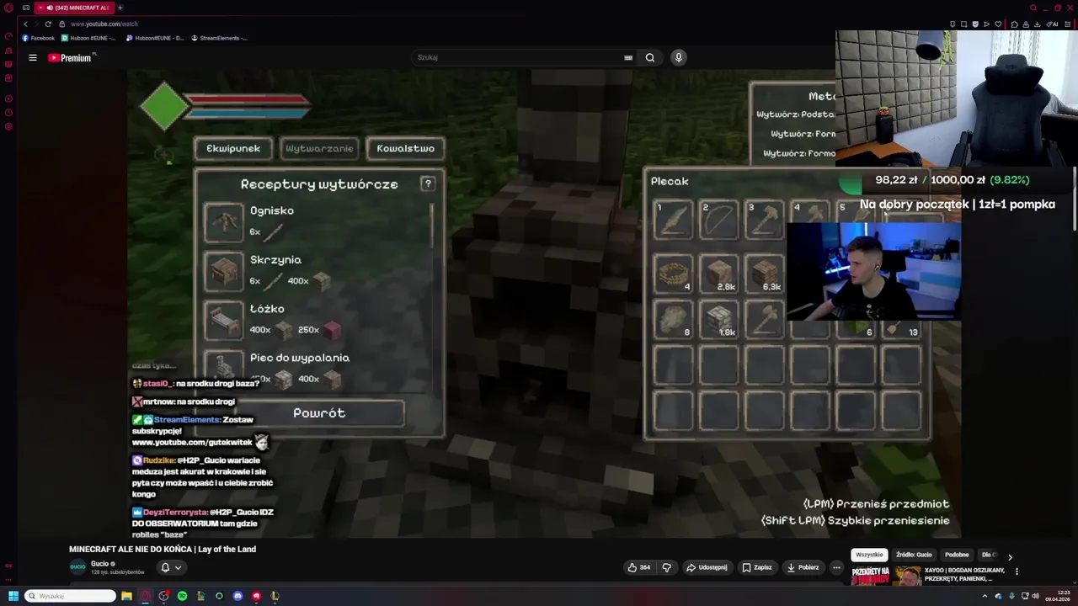Select the Źródło: Gucio filter chip
The image size is (1078, 606).
click(x=914, y=555)
